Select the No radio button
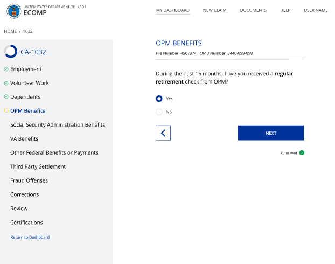335x264 pixels. (159, 112)
